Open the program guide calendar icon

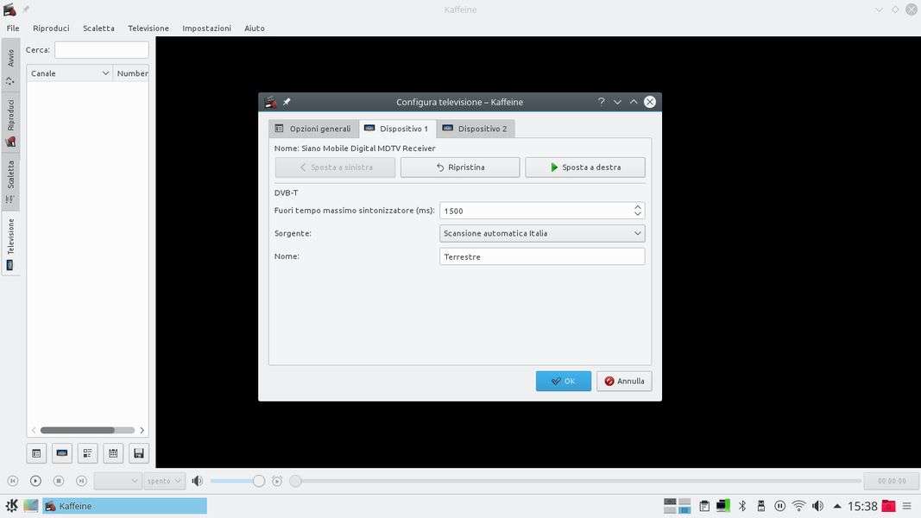[113, 452]
